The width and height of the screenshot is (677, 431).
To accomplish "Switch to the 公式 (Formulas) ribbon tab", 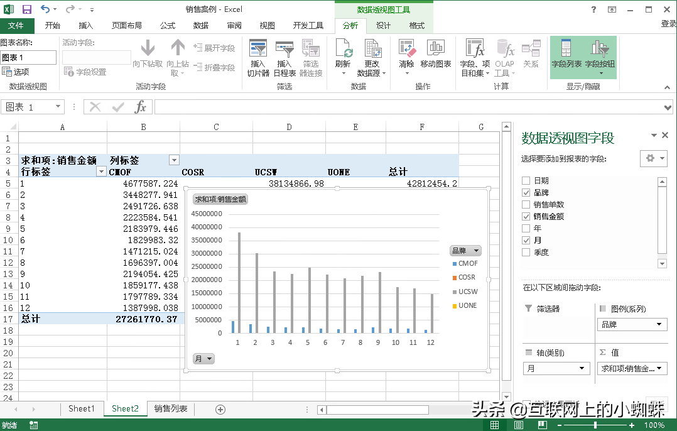I will pyautogui.click(x=168, y=26).
